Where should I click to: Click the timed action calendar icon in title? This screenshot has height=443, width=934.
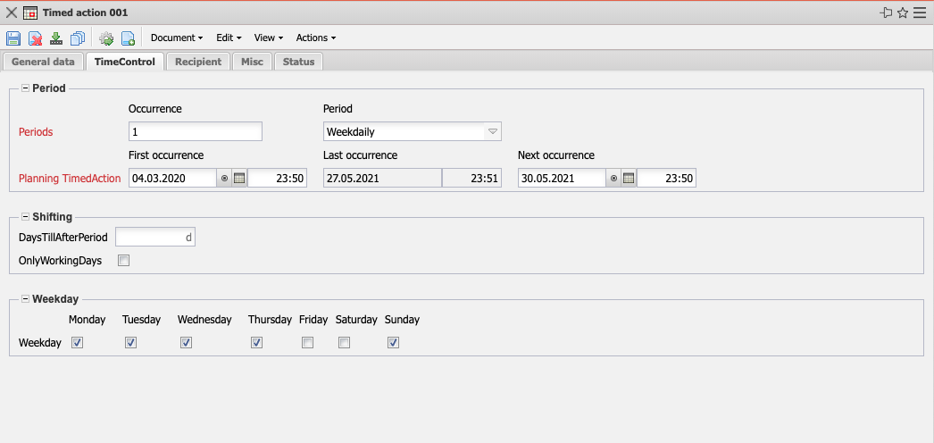point(30,13)
